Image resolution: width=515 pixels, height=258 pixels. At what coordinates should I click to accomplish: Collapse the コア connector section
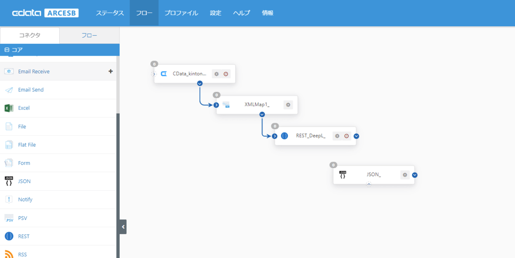[x=6, y=50]
